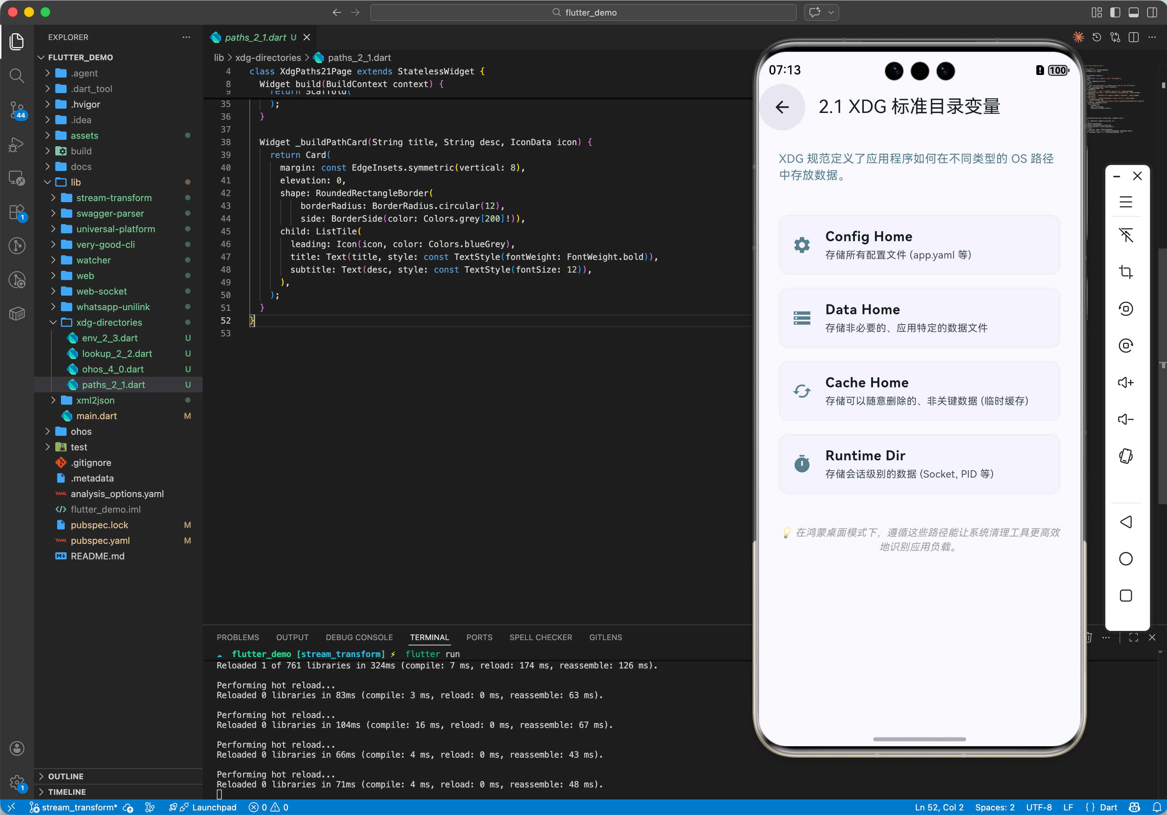Click the emulator volume up icon
This screenshot has height=815, width=1167.
[x=1125, y=382]
